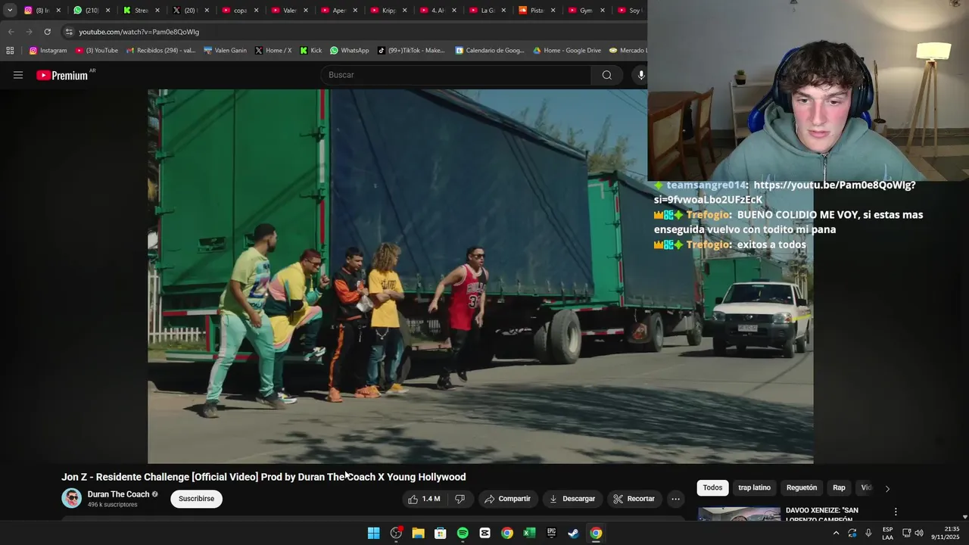The height and width of the screenshot is (545, 969).
Task: Like the video with 1.4 M likes
Action: click(424, 499)
